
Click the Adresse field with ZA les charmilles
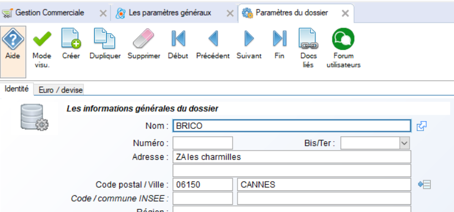[292, 157]
